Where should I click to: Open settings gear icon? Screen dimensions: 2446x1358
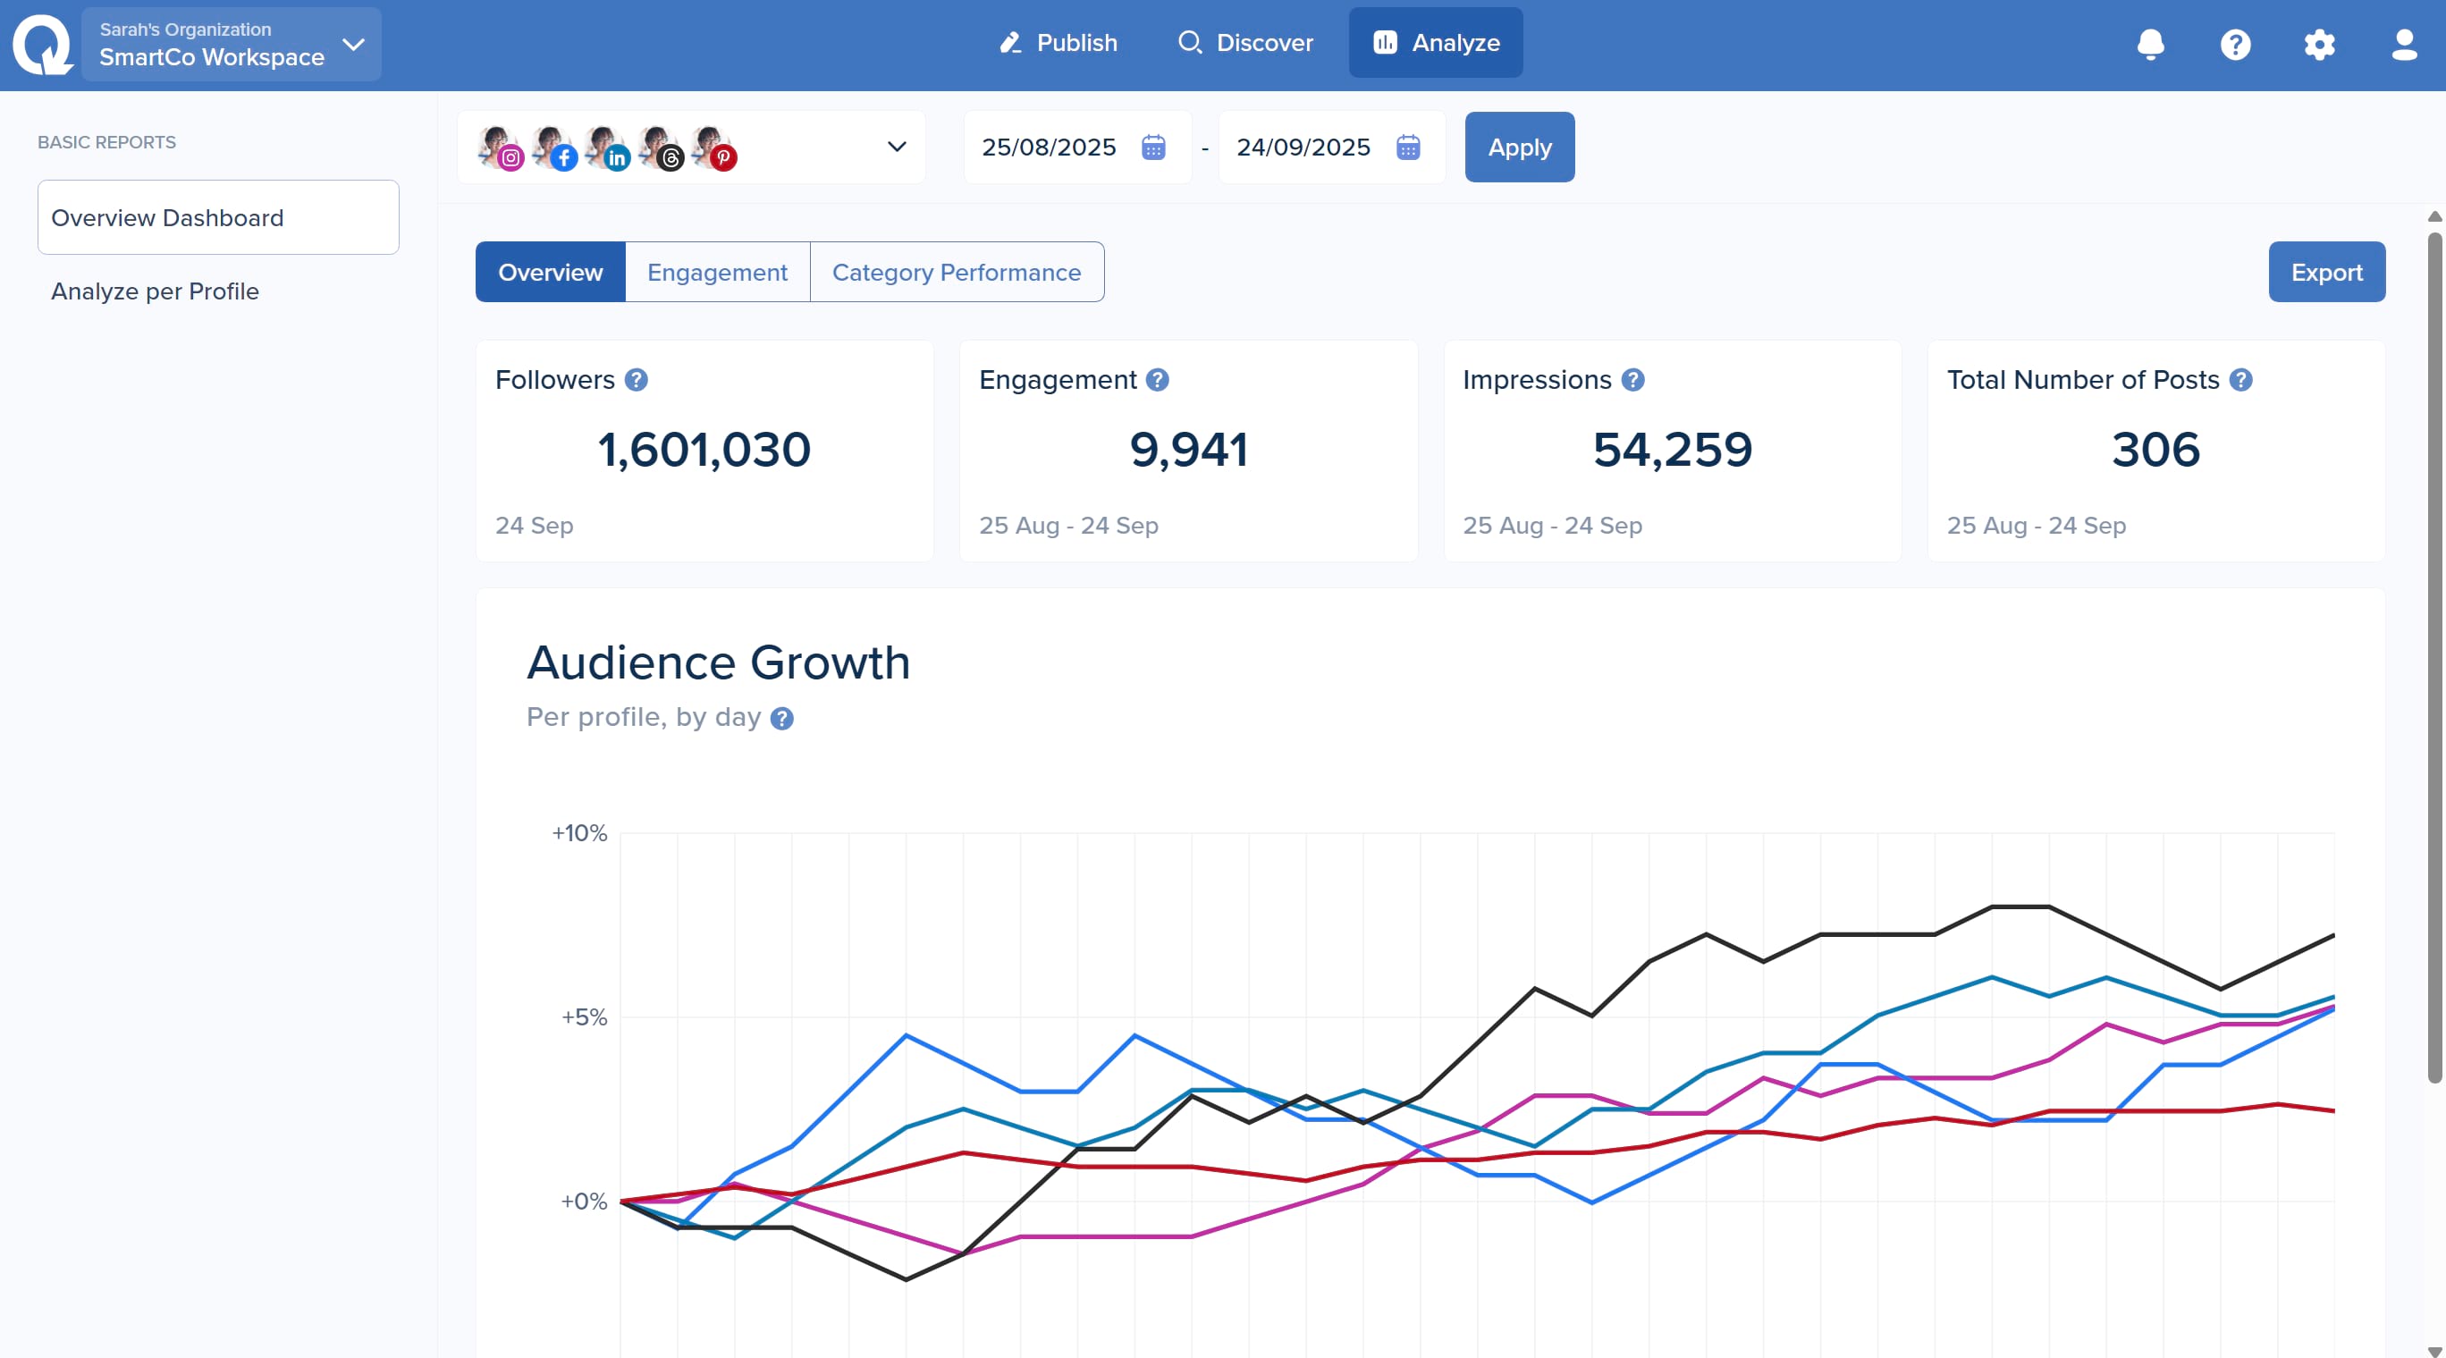(2320, 44)
